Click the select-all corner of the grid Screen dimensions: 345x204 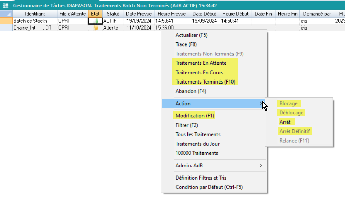pyautogui.click(x=6, y=14)
